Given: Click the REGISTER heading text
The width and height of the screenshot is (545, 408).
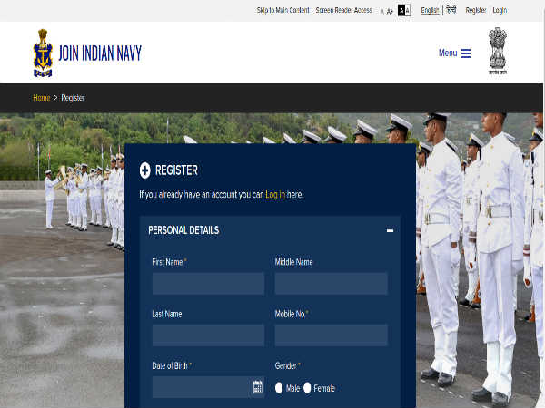Looking at the screenshot, I should click(x=176, y=170).
